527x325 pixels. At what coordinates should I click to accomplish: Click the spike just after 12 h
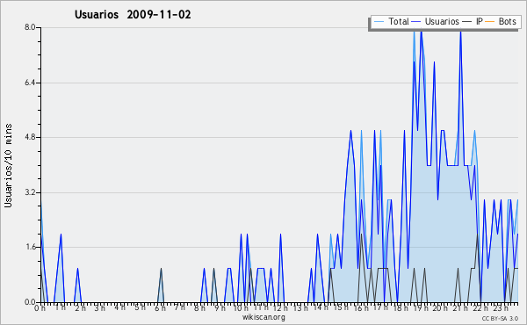click(280, 268)
